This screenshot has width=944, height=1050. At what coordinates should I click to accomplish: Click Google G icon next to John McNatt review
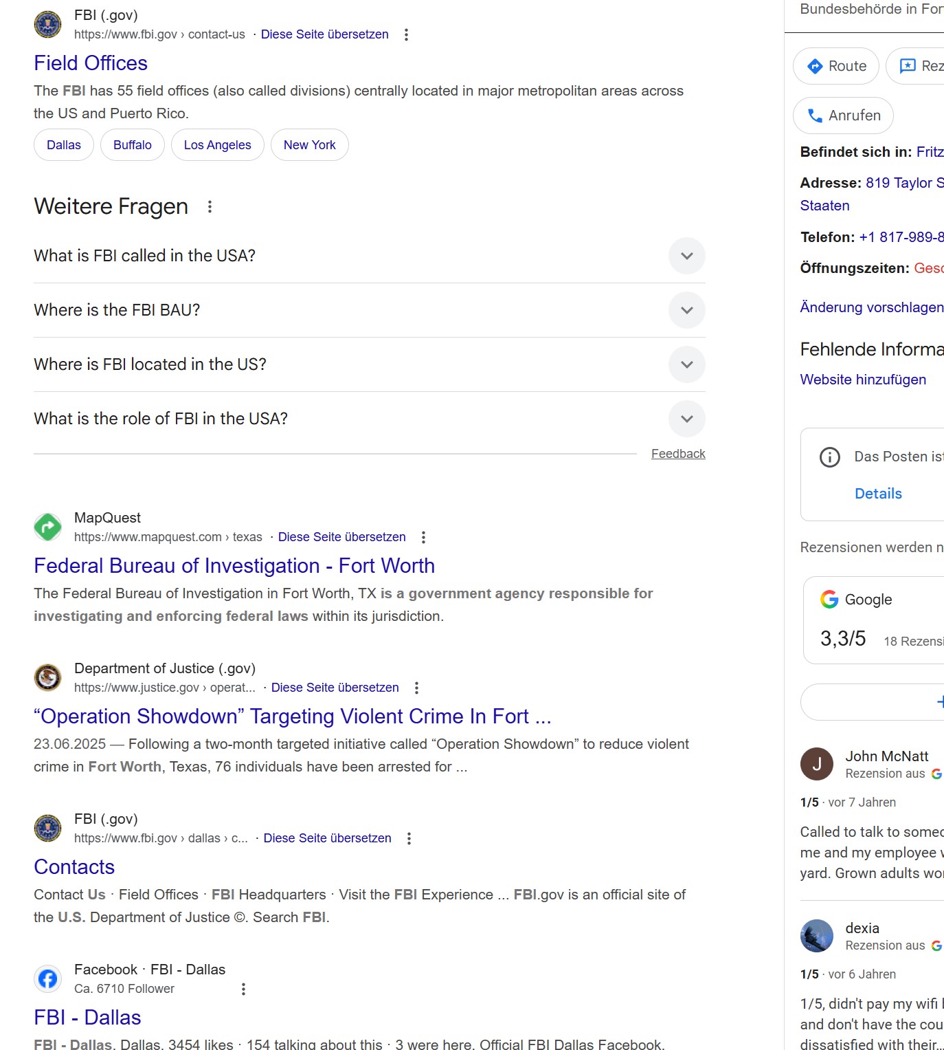point(936,774)
